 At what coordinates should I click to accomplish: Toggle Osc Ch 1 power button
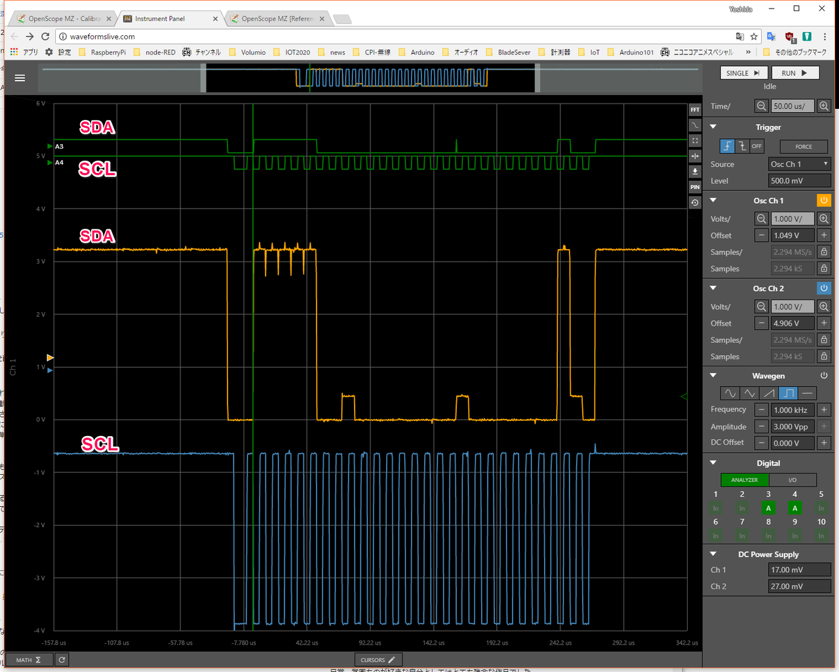(x=824, y=201)
